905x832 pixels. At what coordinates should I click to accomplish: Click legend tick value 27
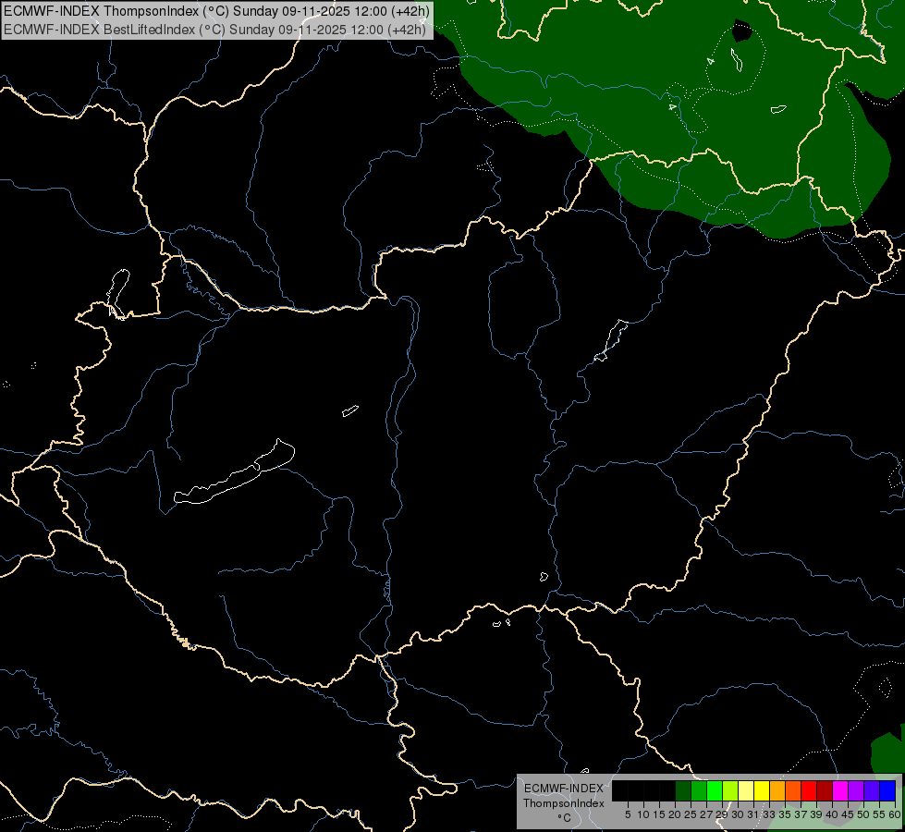coord(706,814)
